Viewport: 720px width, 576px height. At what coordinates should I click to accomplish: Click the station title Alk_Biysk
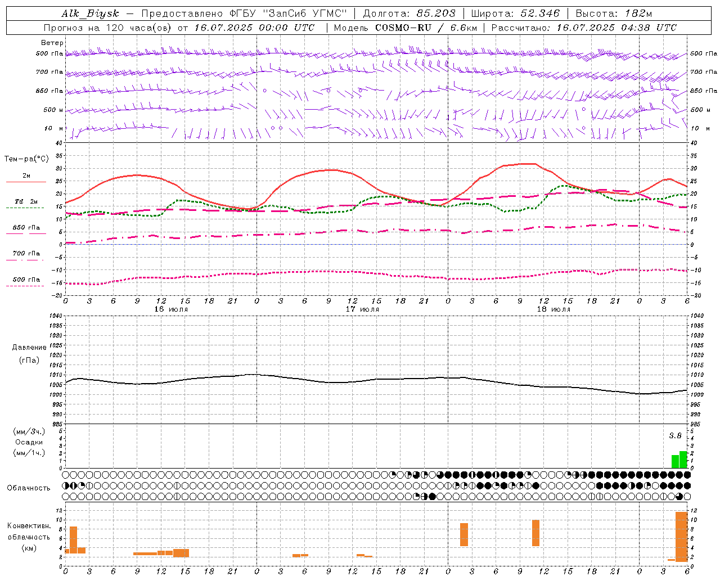[x=90, y=13]
